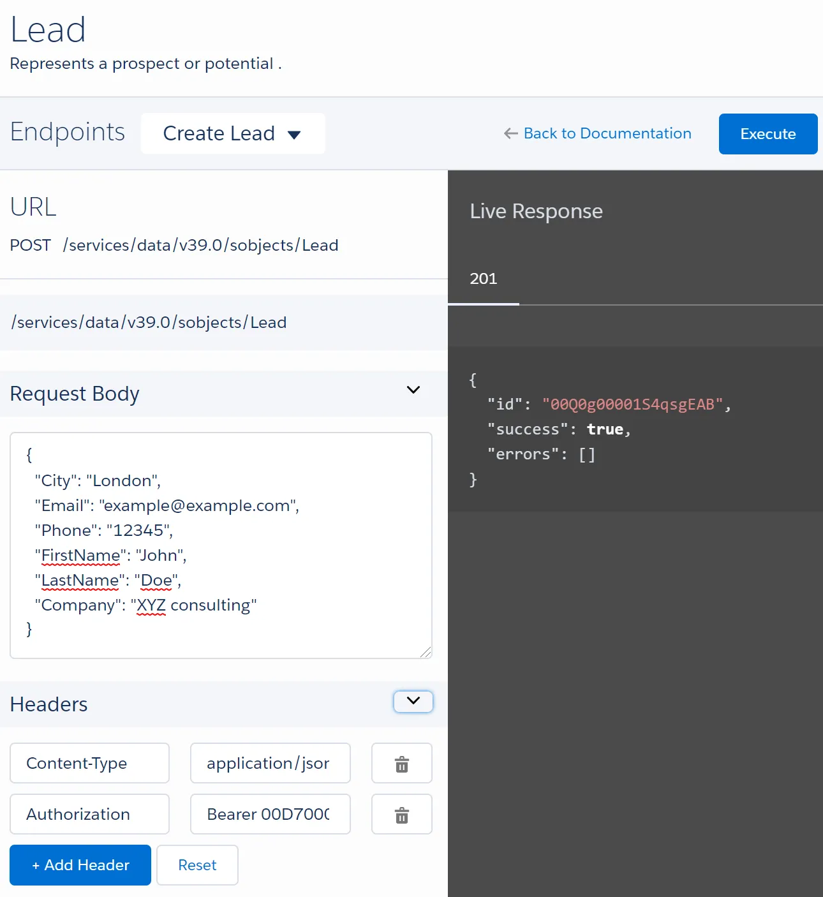This screenshot has height=897, width=823.
Task: Delete the Content-Type header row
Action: (x=401, y=764)
